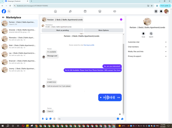Open Briannah conversation in list

tap(19, 62)
